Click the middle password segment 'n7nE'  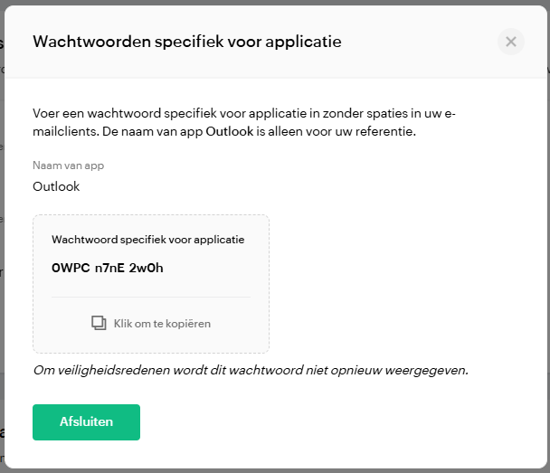pyautogui.click(x=109, y=268)
